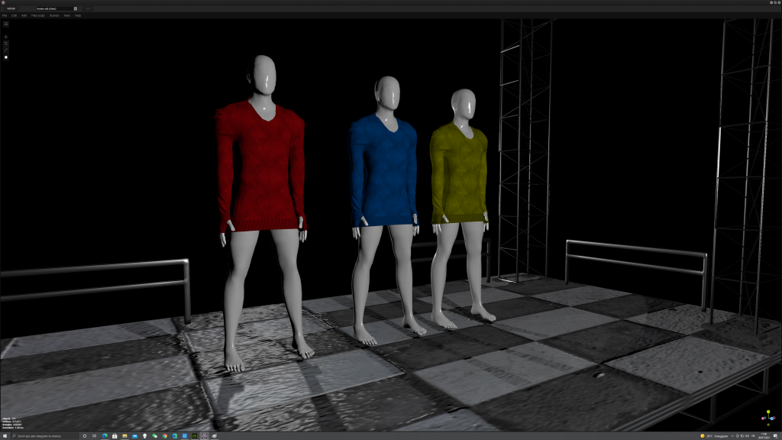Screen dimensions: 782x440
Task: Open the Scenes menu
Action: coord(54,15)
